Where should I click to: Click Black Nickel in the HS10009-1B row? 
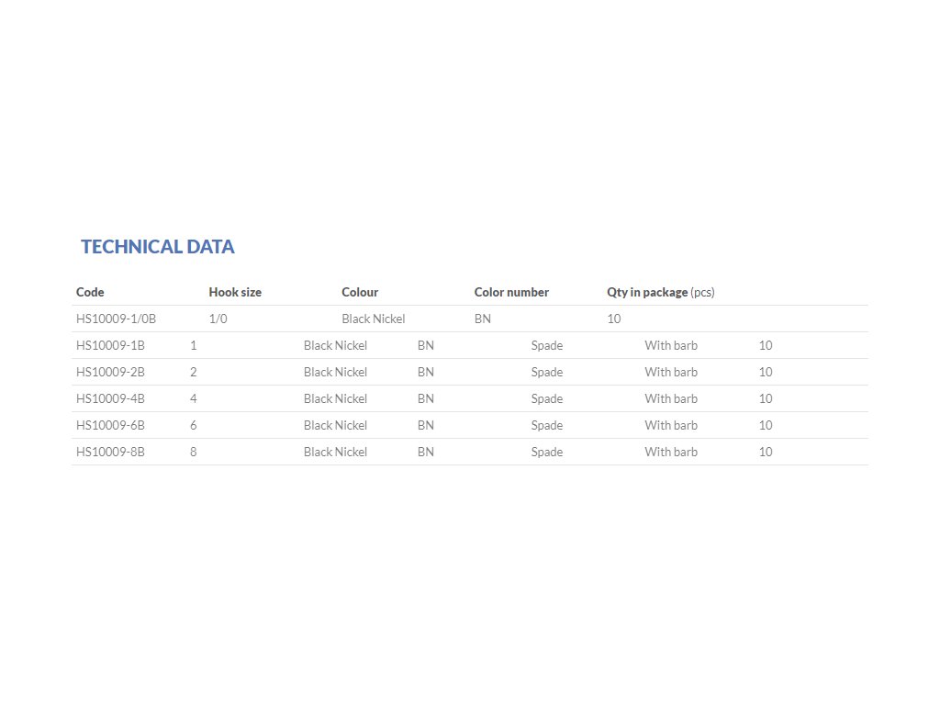click(x=335, y=345)
